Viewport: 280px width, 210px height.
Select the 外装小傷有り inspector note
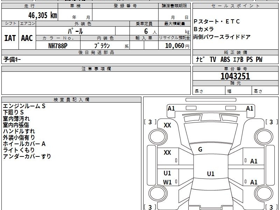pos(19,137)
